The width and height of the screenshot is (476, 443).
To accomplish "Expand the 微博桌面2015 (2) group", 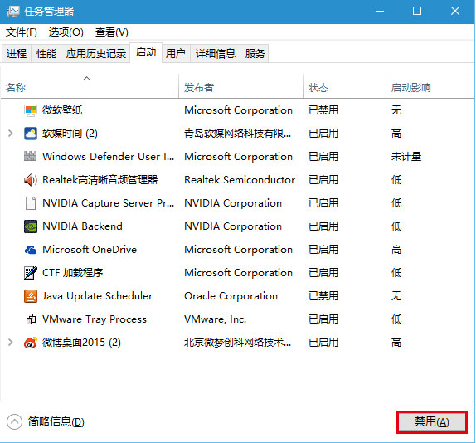I will [10, 343].
